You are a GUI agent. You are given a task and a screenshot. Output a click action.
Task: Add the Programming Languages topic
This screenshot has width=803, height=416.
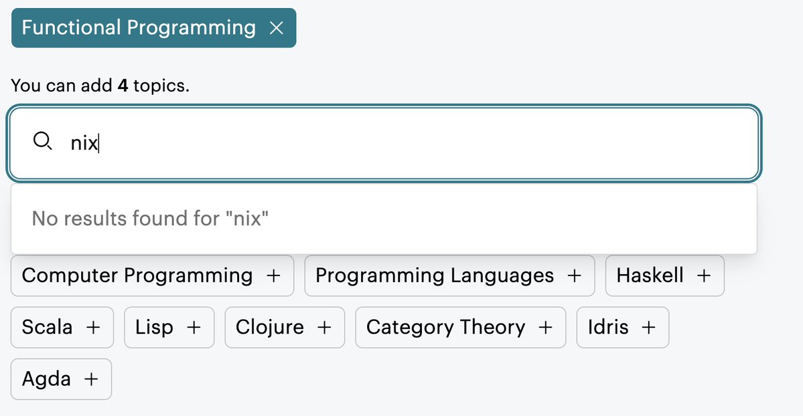point(449,276)
